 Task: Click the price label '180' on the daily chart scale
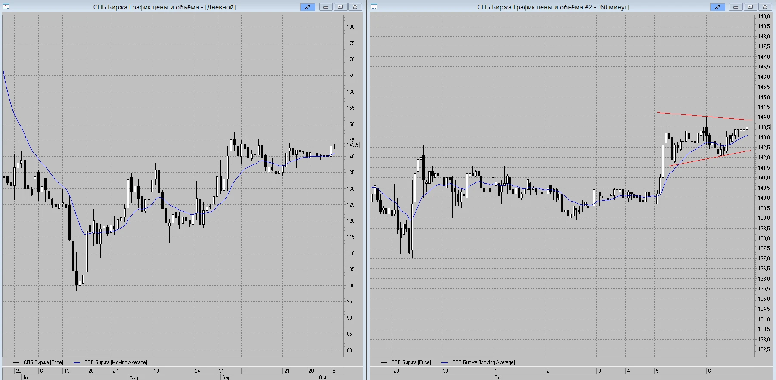tap(351, 27)
